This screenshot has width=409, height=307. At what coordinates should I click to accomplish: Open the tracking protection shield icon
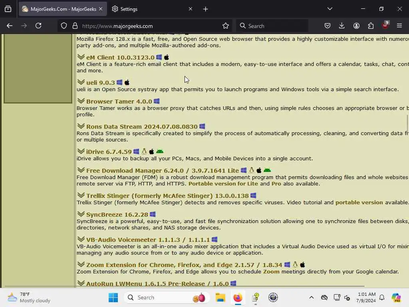tap(64, 26)
